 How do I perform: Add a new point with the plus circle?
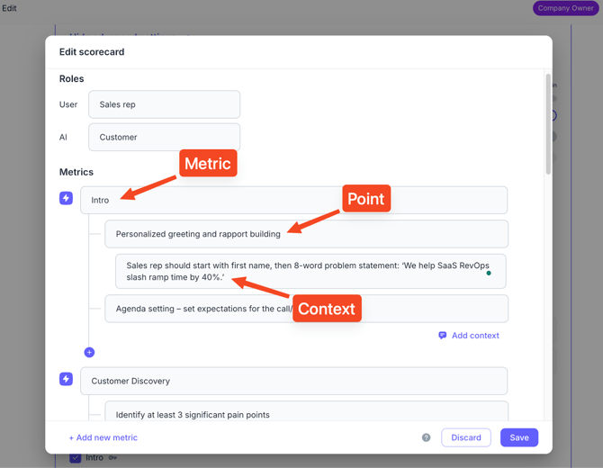coord(89,352)
